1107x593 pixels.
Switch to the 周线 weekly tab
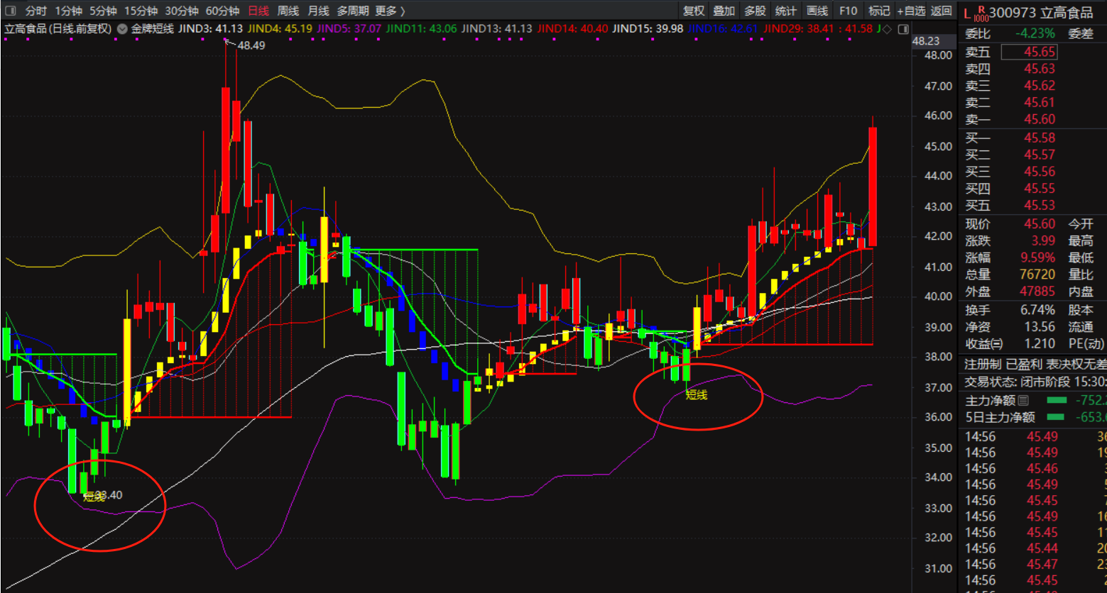coord(288,11)
